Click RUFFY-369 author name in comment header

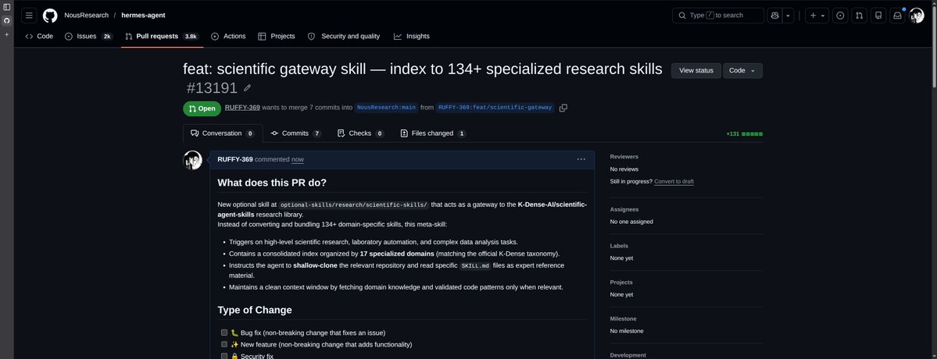(235, 159)
